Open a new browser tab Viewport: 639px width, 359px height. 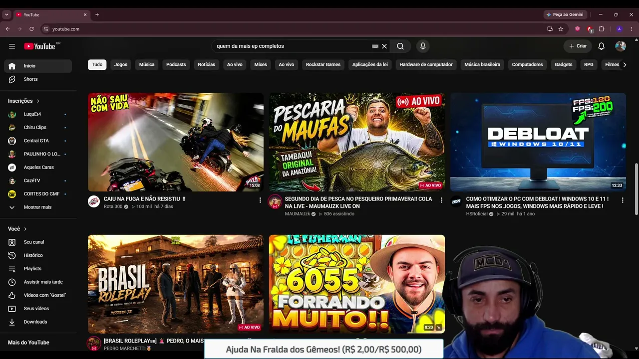pyautogui.click(x=97, y=14)
